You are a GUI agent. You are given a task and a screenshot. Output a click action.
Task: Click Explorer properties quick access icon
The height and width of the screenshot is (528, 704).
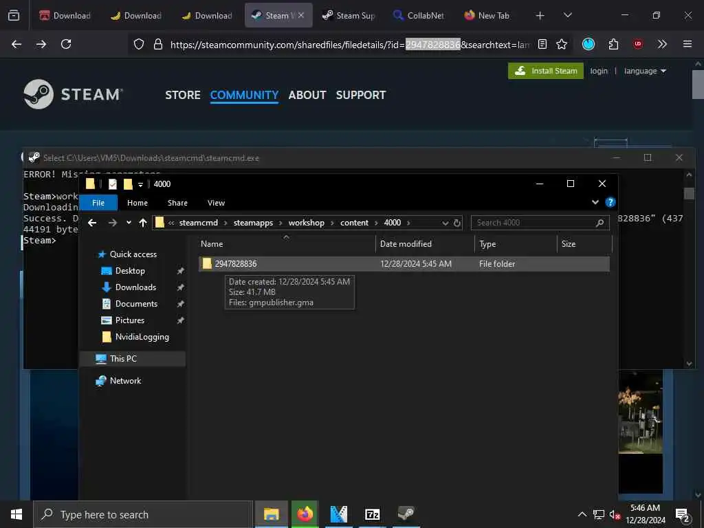coord(113,184)
